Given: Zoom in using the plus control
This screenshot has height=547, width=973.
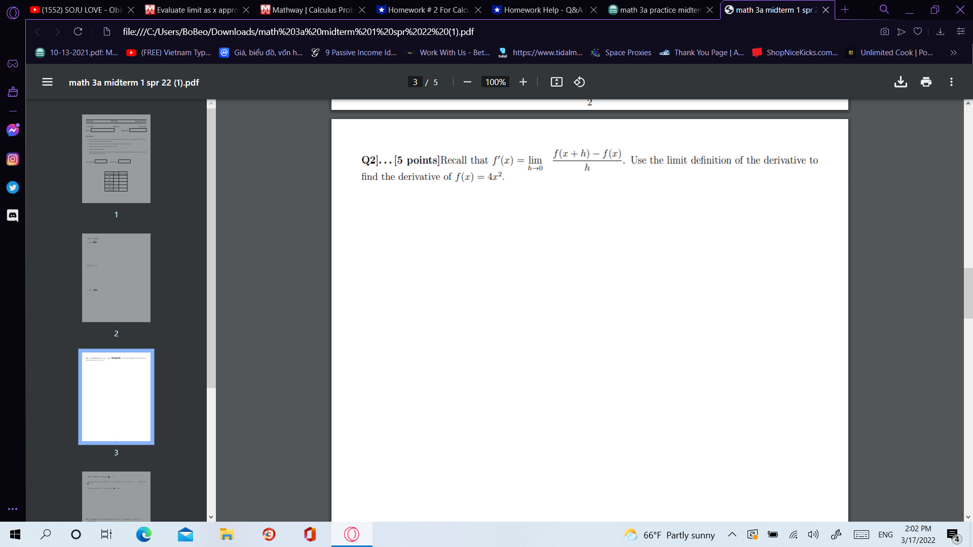Looking at the screenshot, I should coord(523,82).
